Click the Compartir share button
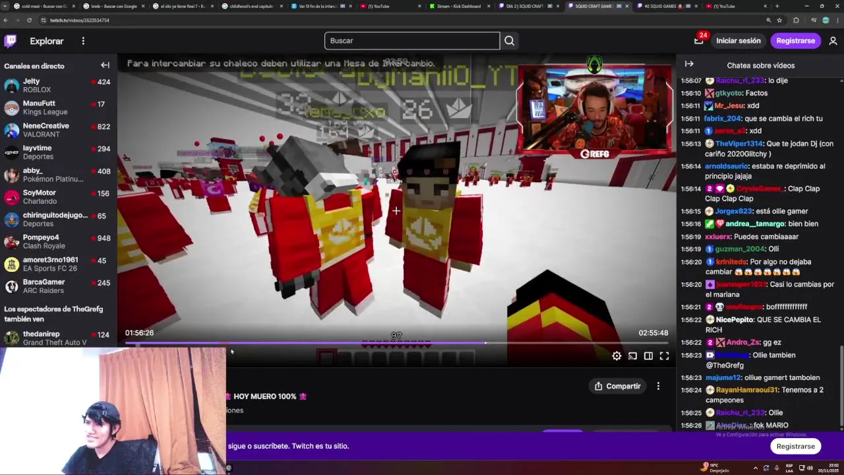The image size is (844, 475). coord(618,386)
